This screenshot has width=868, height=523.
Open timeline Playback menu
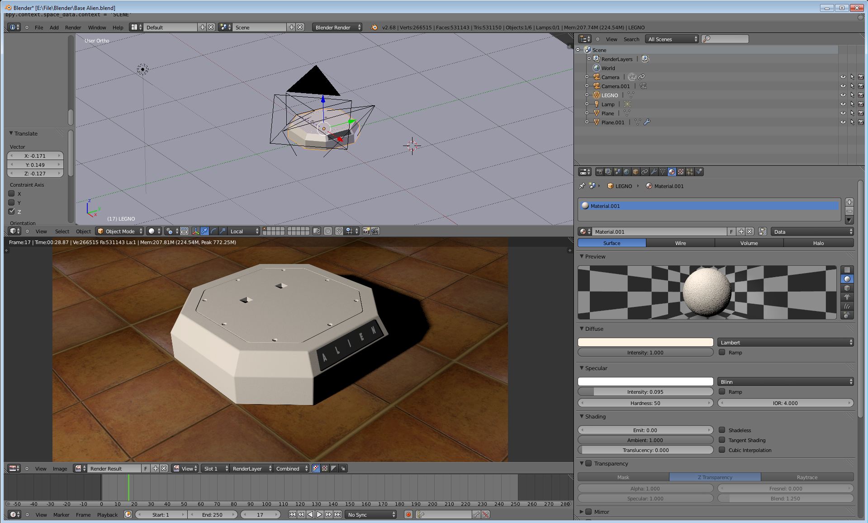(107, 514)
